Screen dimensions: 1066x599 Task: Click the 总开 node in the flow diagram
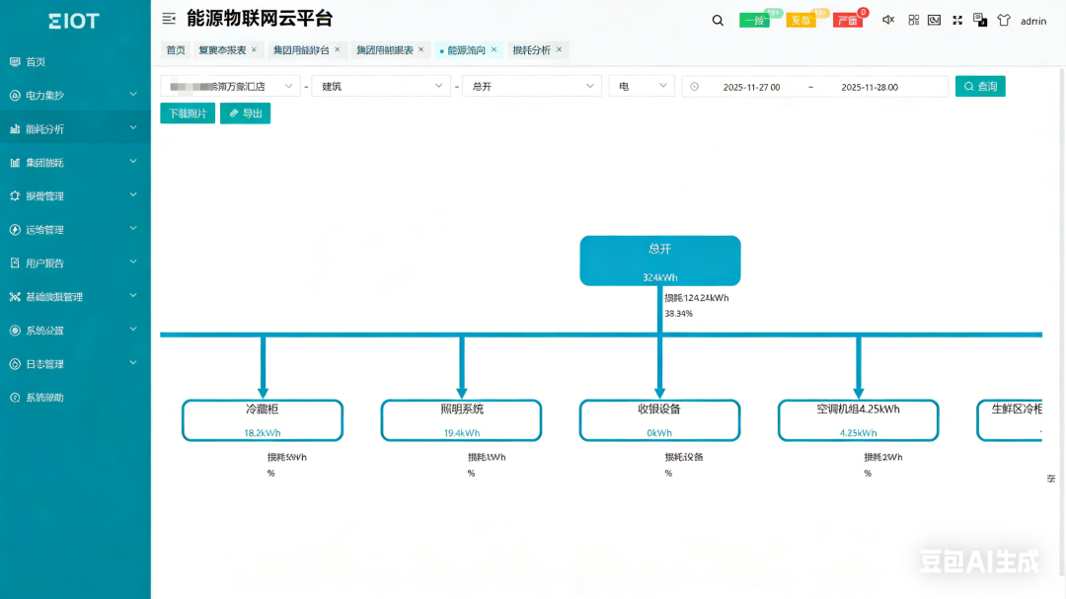pyautogui.click(x=659, y=260)
